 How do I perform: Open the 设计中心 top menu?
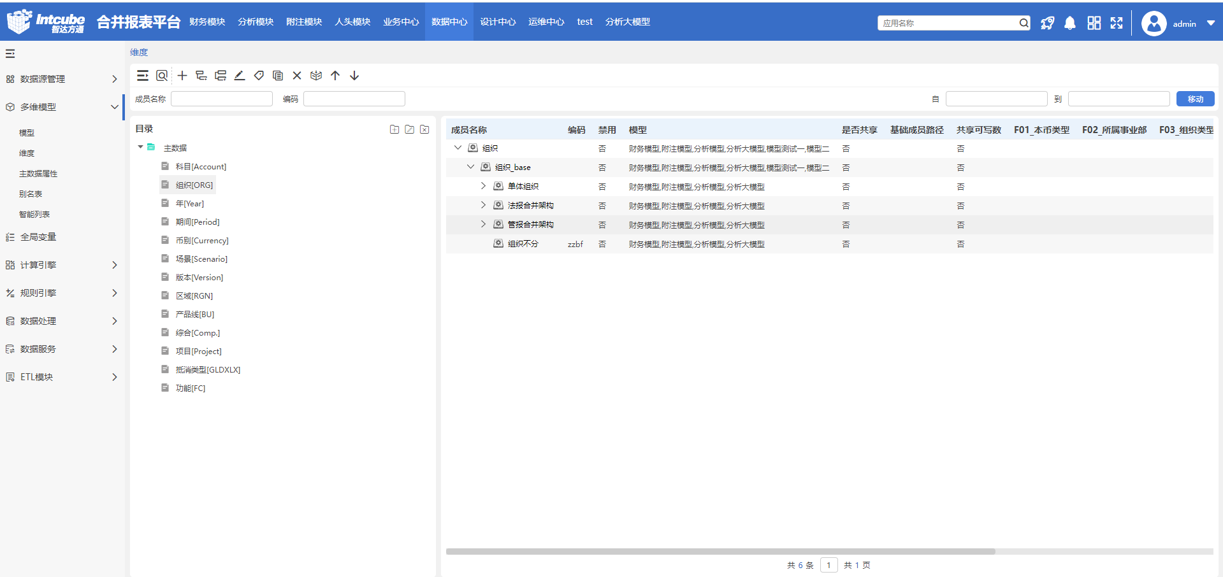click(x=498, y=22)
